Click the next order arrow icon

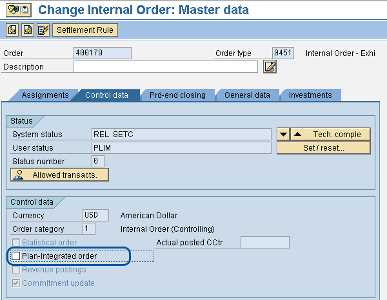click(28, 30)
